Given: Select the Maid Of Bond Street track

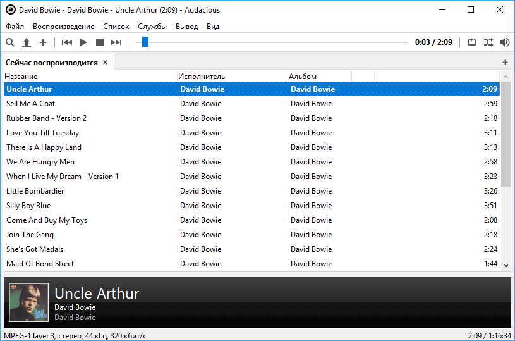Looking at the screenshot, I should [x=251, y=264].
